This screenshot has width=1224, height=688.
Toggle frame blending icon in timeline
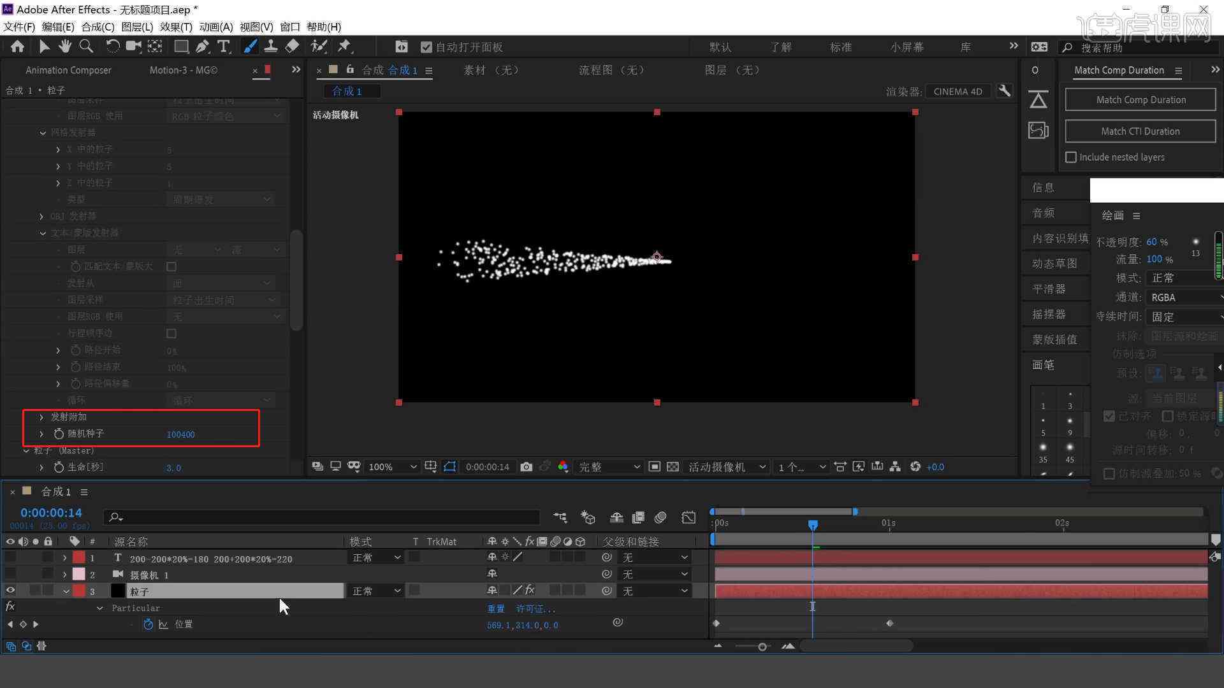[x=638, y=517]
